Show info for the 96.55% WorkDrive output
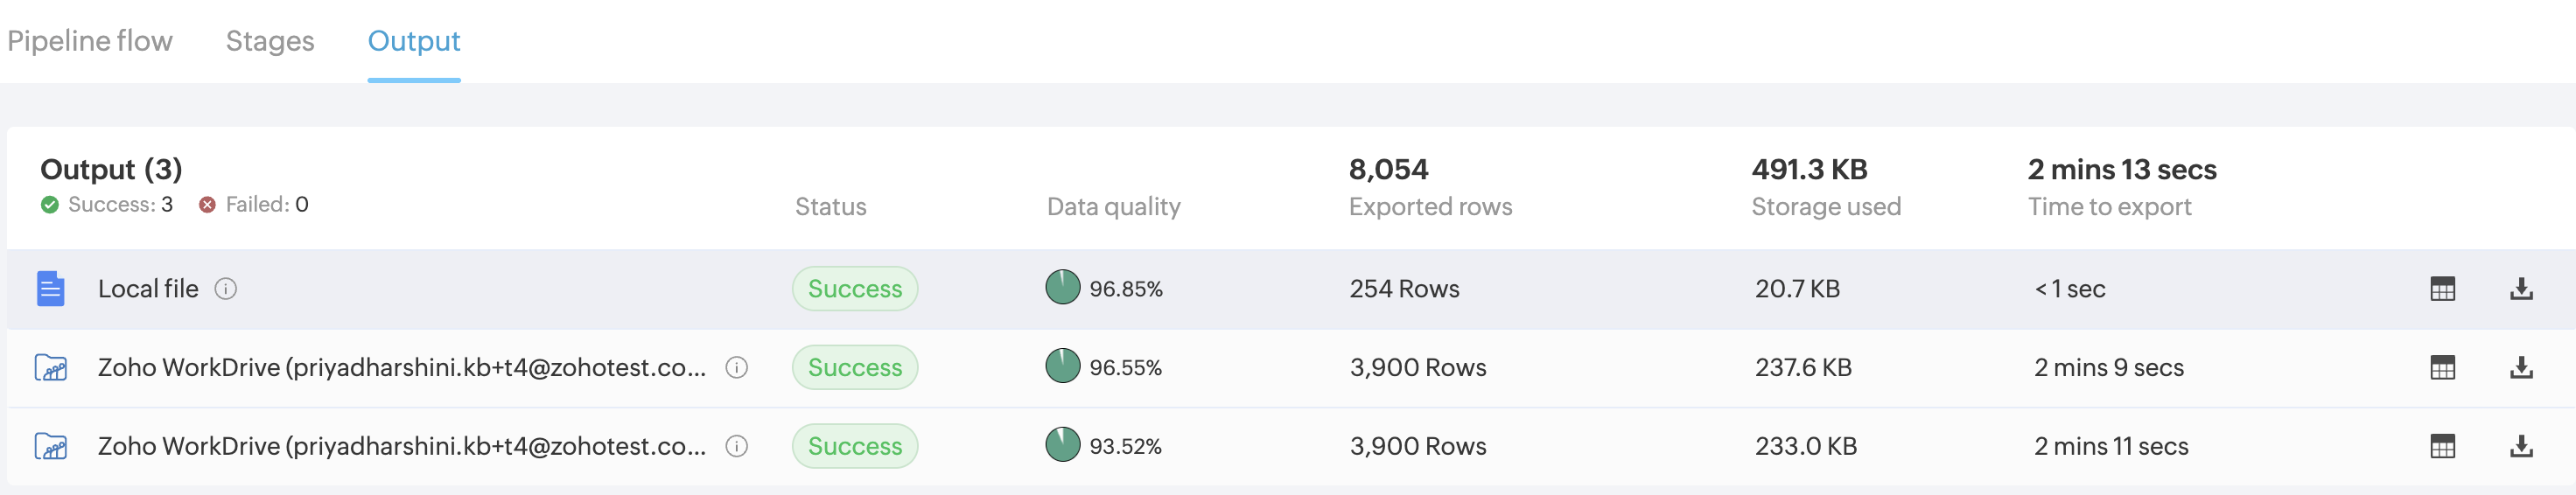The width and height of the screenshot is (2576, 495). pyautogui.click(x=737, y=368)
